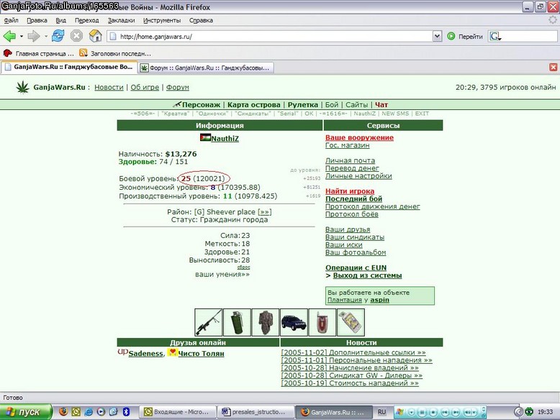Click the Windows пуск Start button

(26, 412)
